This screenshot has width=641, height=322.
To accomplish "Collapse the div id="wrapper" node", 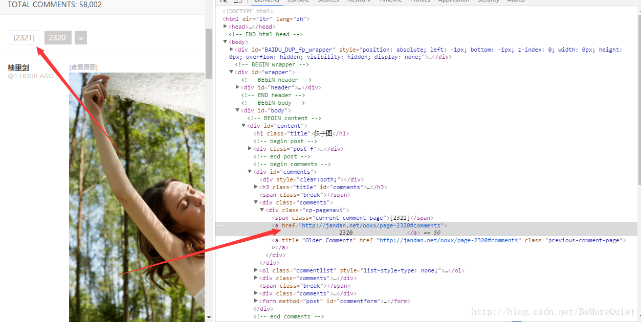I will (x=231, y=72).
